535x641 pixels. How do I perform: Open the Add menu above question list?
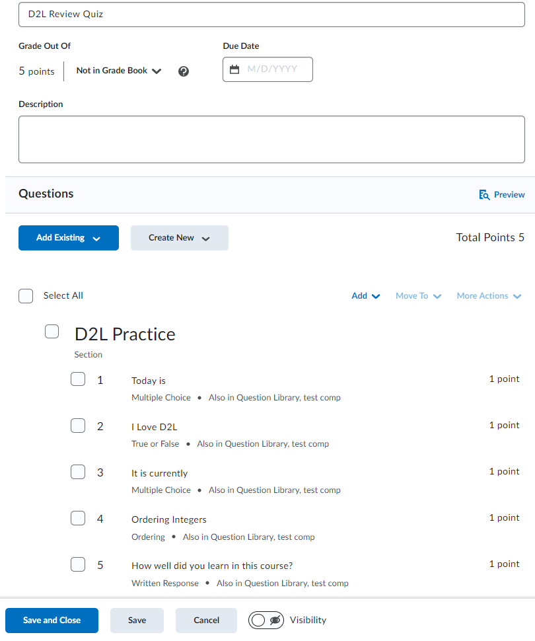(x=366, y=296)
